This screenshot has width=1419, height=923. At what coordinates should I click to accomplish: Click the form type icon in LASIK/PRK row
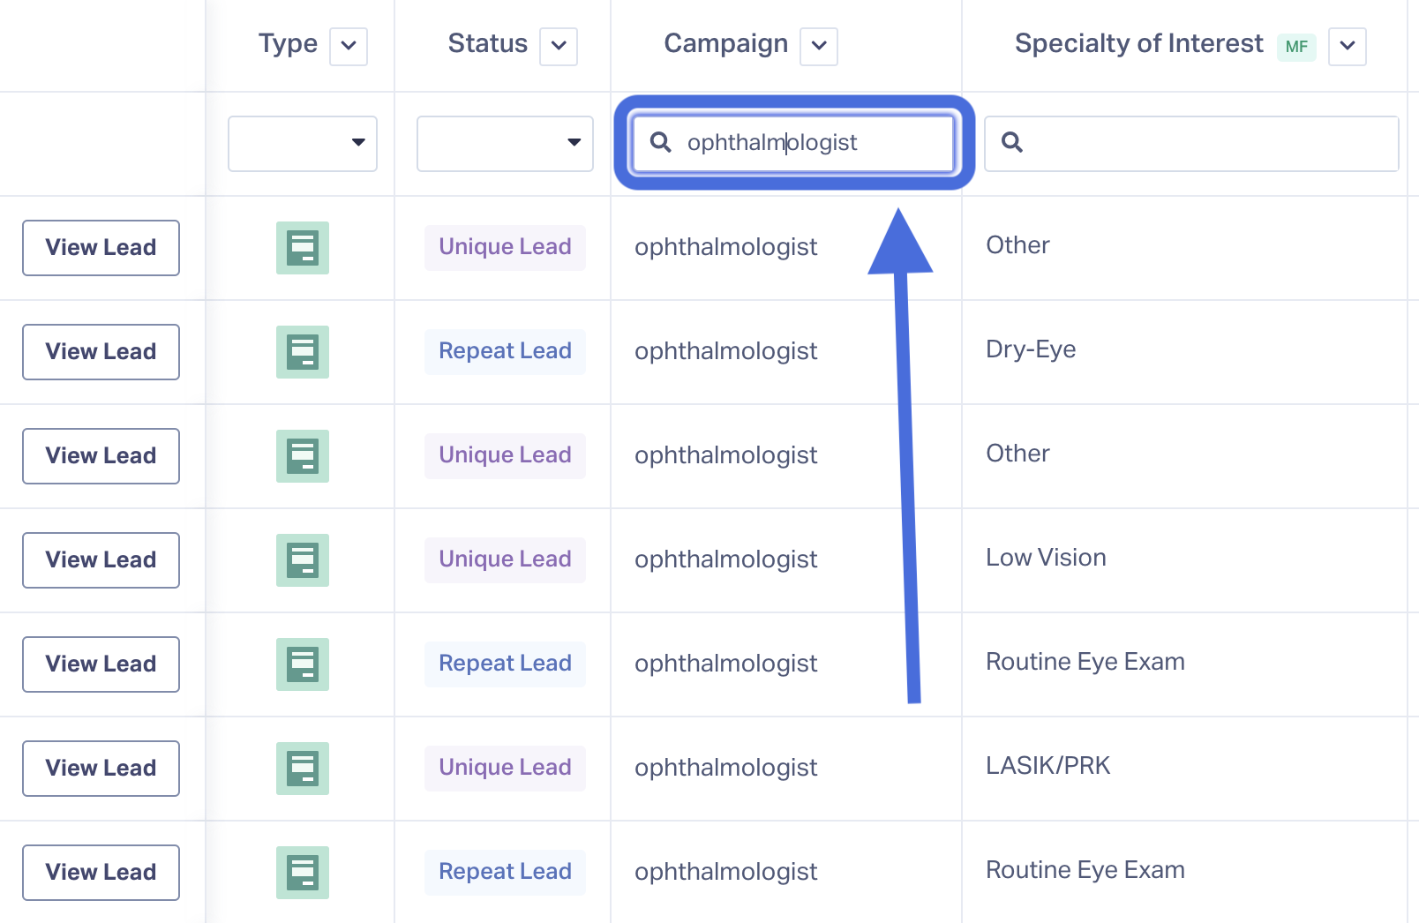tap(303, 769)
